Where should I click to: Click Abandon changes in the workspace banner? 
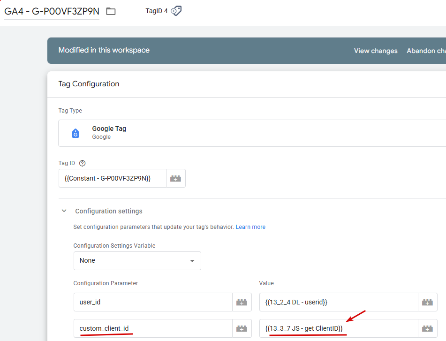(x=426, y=51)
